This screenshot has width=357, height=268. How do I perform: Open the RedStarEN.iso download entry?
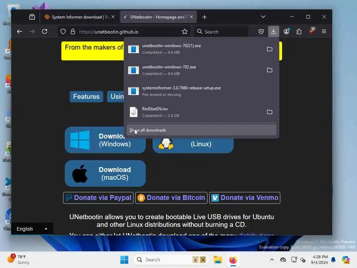click(x=195, y=112)
